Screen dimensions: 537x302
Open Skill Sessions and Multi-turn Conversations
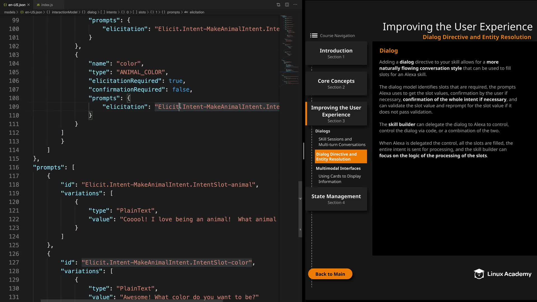click(341, 142)
